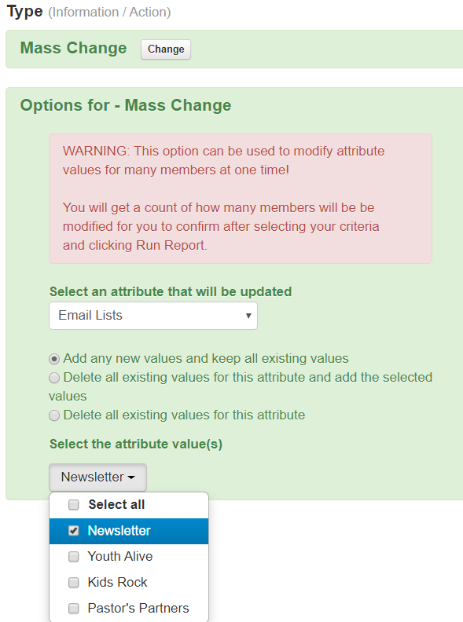Choose the Youth Alive list entry
The width and height of the screenshot is (463, 622).
pyautogui.click(x=129, y=557)
